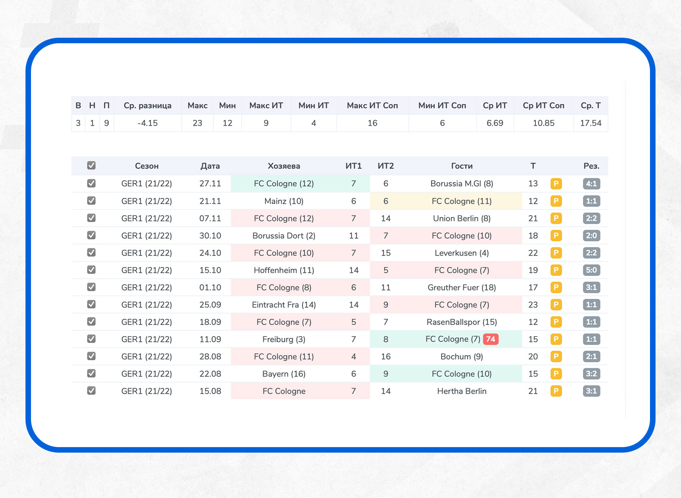The width and height of the screenshot is (681, 498).
Task: Click the P badge for Mainz match
Action: pos(556,201)
